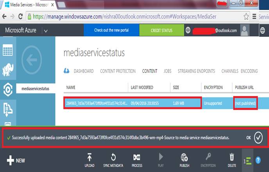Bookmark the page with star icon
The image size is (269, 172).
click(x=246, y=16)
